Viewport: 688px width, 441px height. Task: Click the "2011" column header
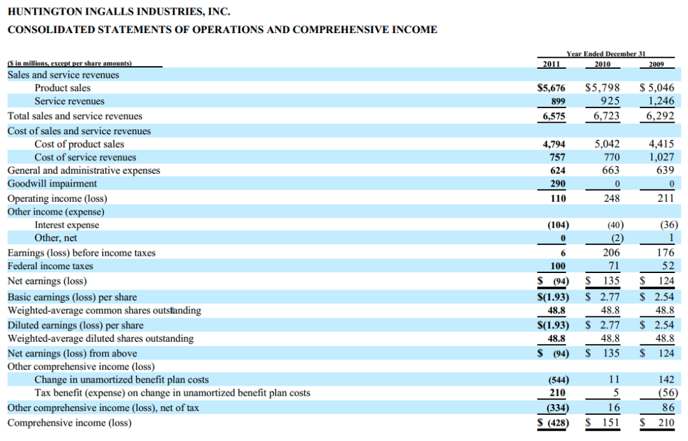[552, 64]
